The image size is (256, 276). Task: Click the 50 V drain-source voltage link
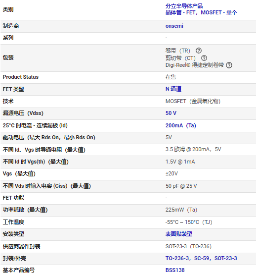(171, 113)
